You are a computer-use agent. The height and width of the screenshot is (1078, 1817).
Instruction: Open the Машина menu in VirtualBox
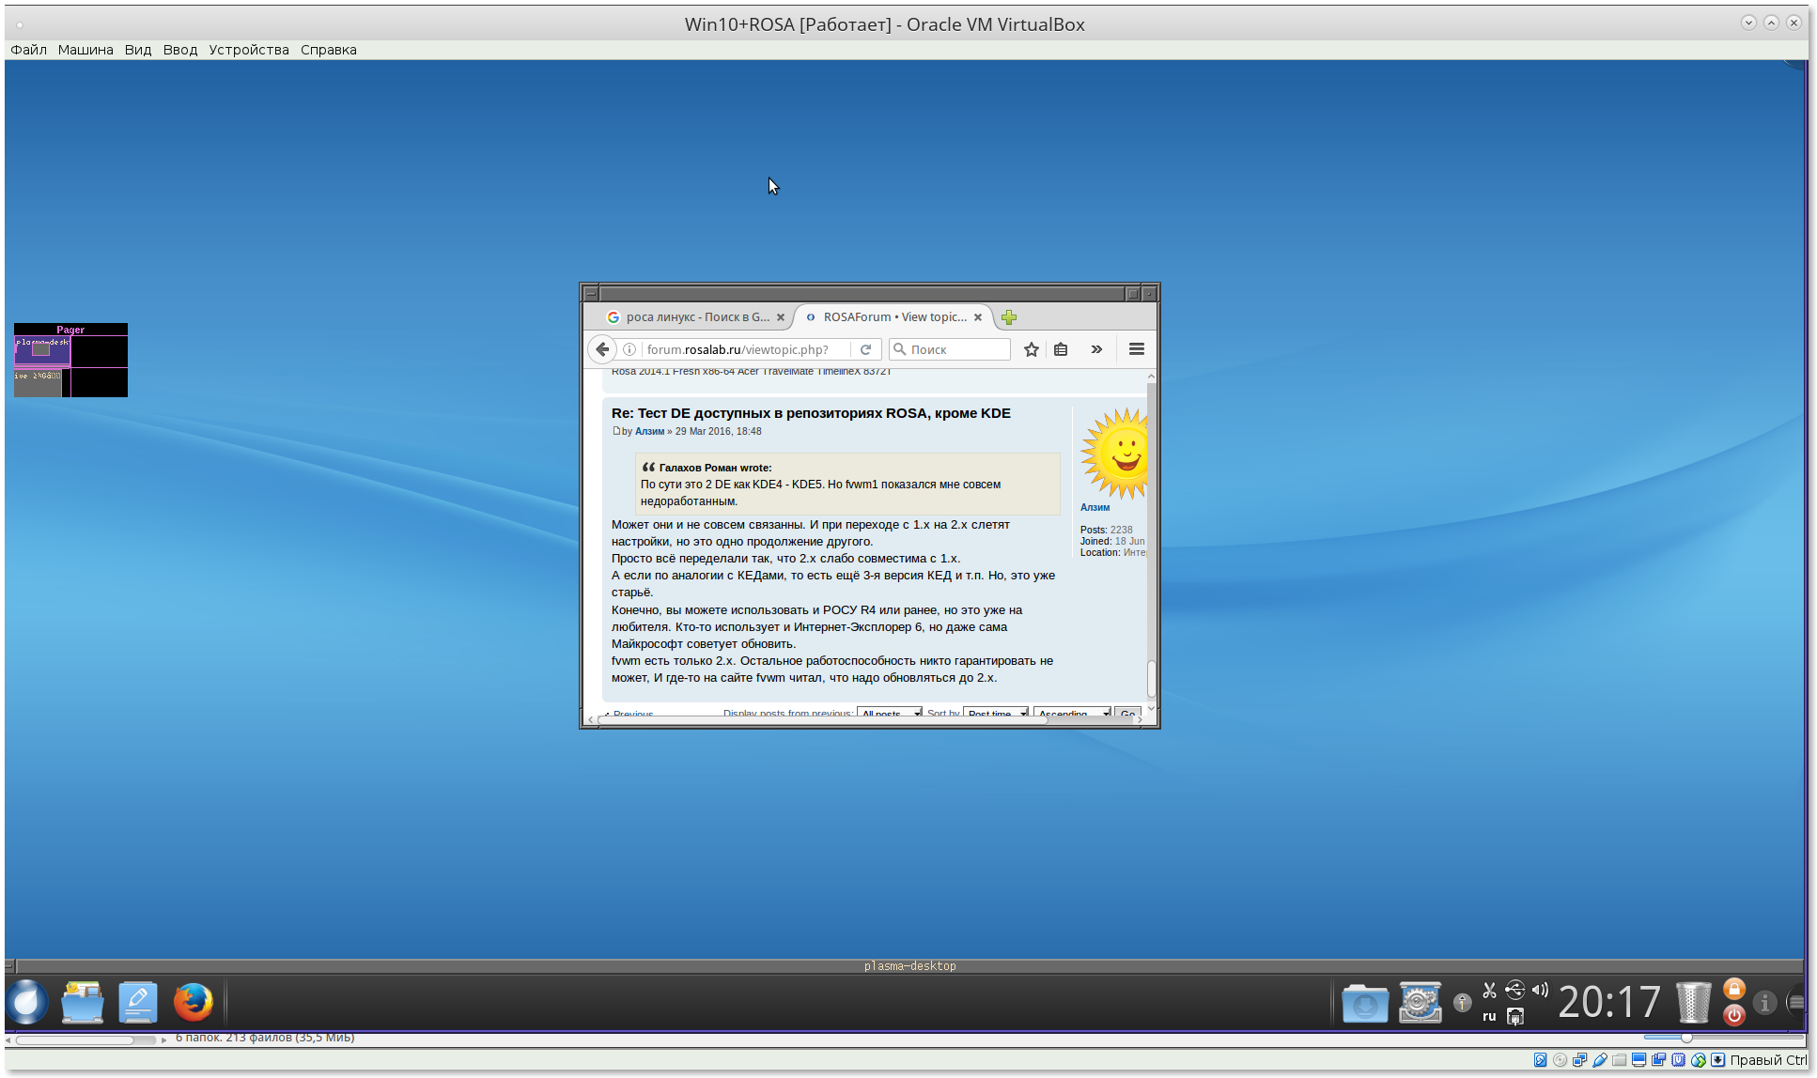point(85,50)
